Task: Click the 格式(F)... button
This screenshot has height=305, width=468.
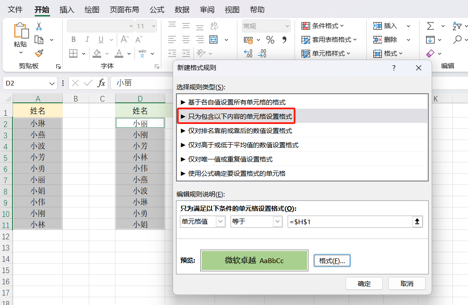Action: [332, 260]
